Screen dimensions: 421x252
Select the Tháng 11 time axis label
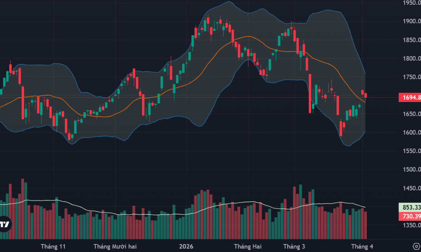(x=53, y=246)
